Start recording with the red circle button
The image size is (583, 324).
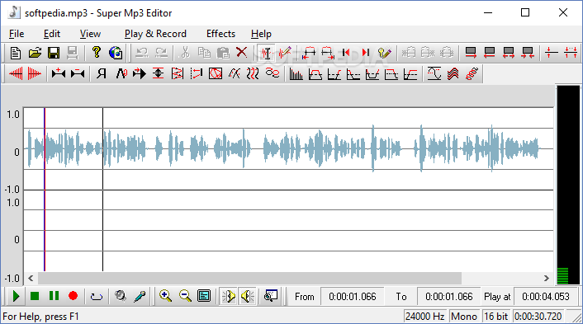pyautogui.click(x=73, y=296)
